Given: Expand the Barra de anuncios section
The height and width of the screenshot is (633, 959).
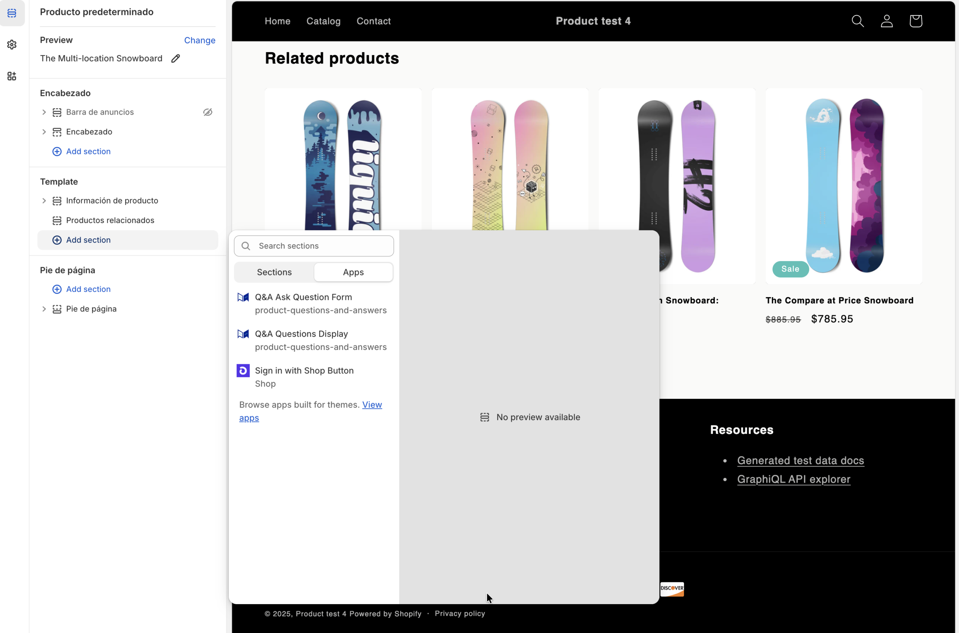Looking at the screenshot, I should coord(44,112).
